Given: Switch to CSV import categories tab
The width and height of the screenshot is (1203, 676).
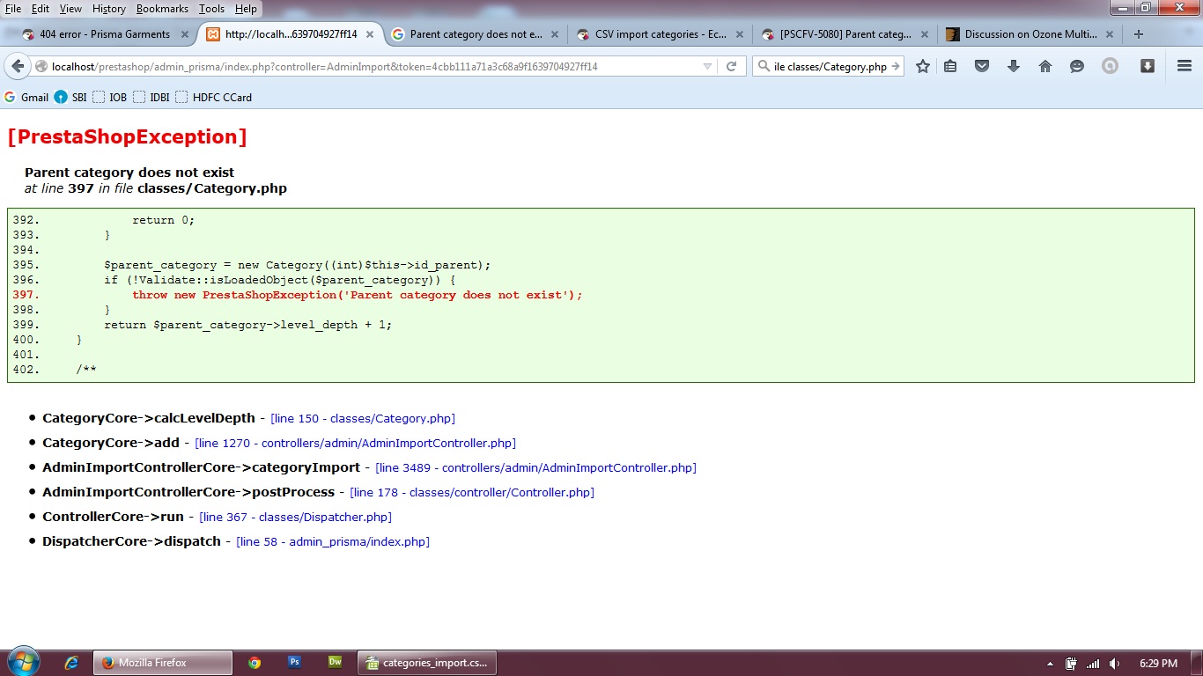Looking at the screenshot, I should click(659, 34).
